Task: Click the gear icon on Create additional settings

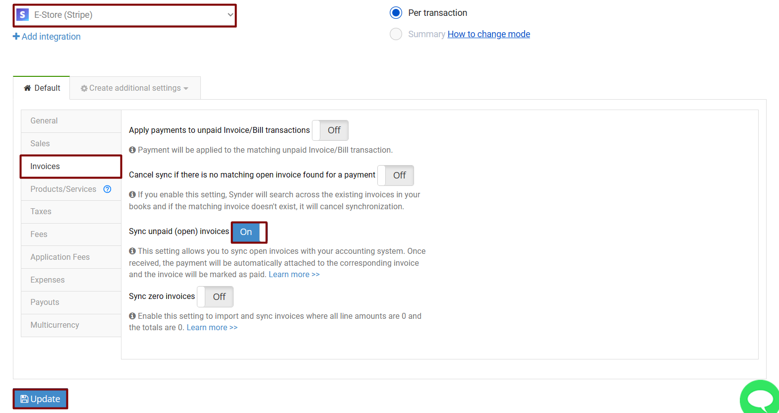Action: click(84, 88)
